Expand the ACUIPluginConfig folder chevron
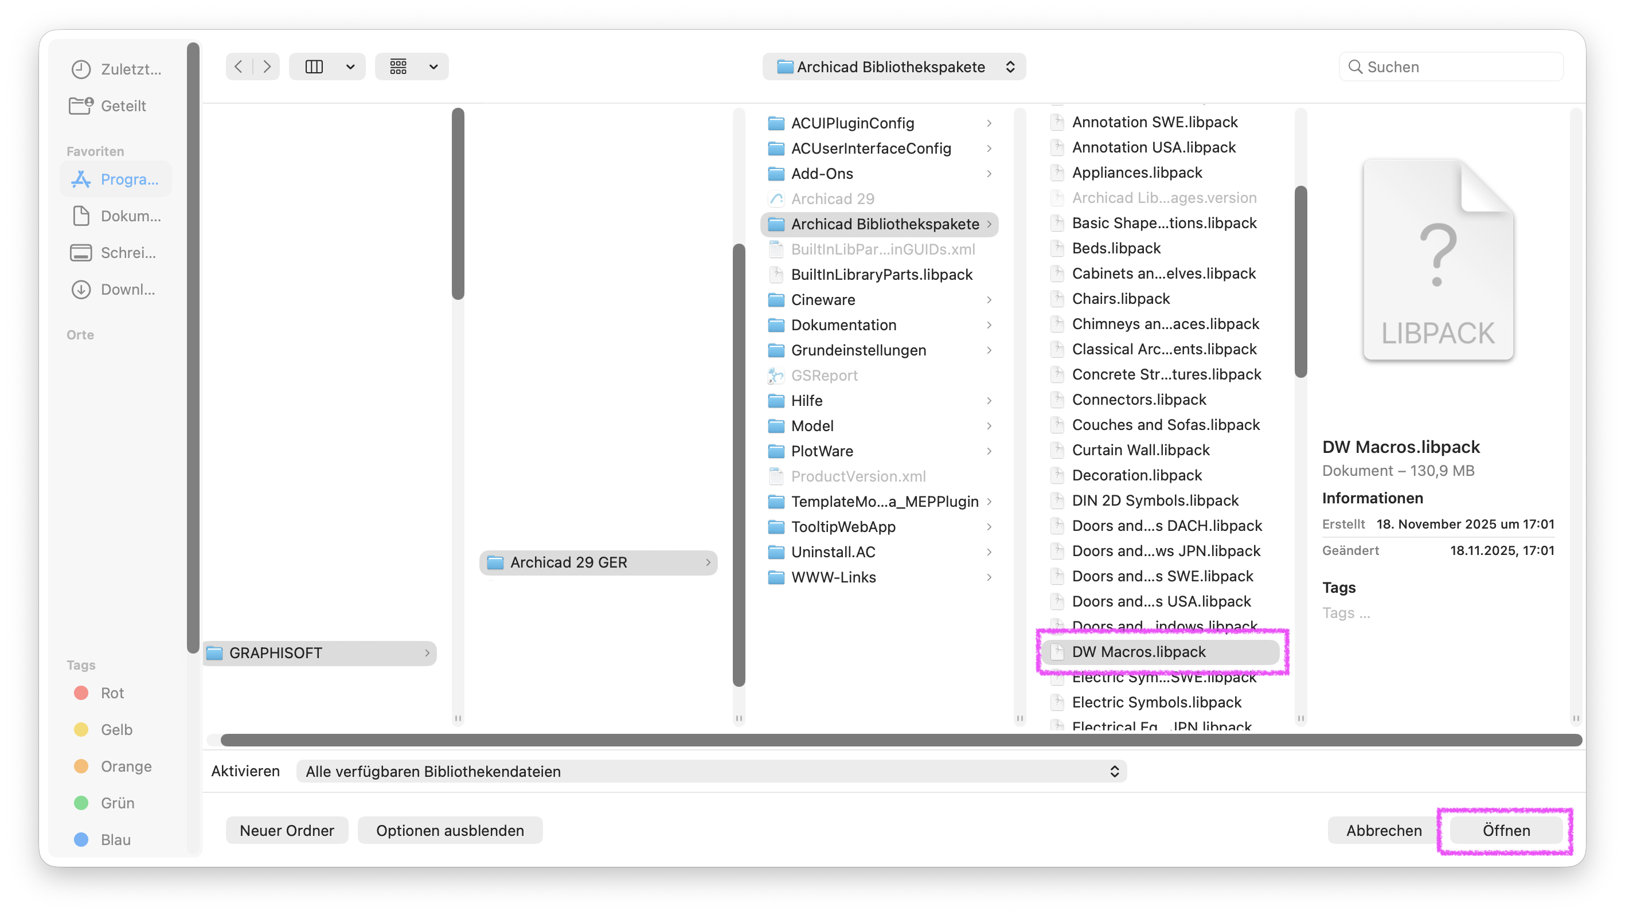This screenshot has height=915, width=1625. coord(989,123)
